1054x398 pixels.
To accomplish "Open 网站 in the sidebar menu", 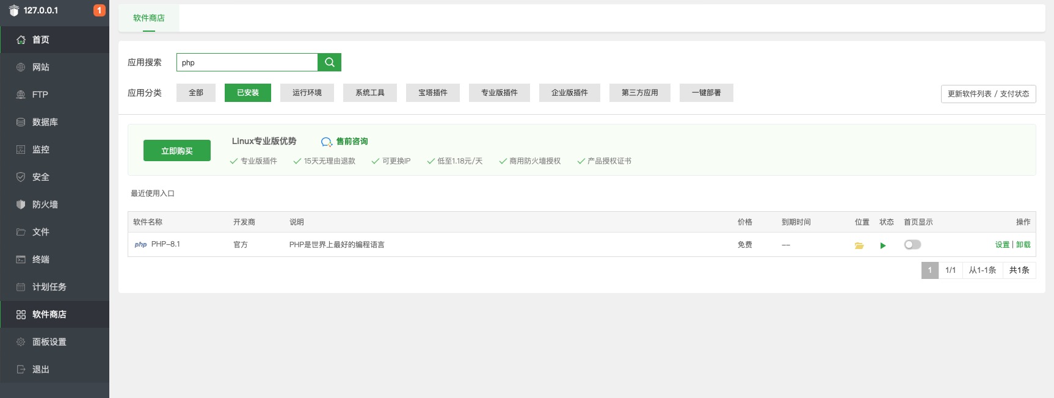I will click(55, 67).
